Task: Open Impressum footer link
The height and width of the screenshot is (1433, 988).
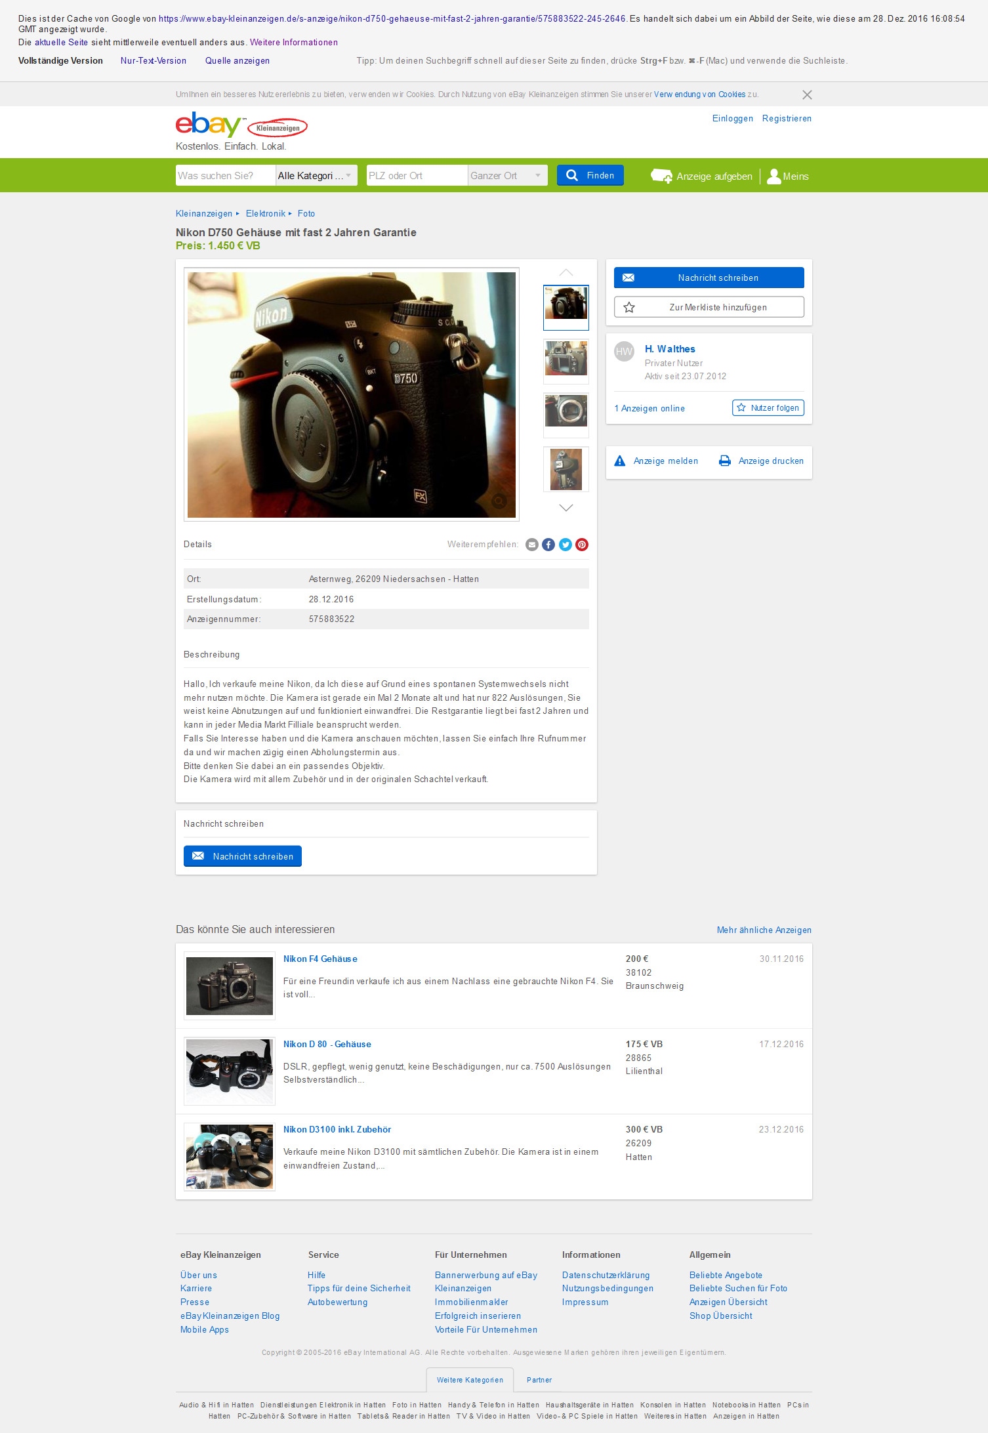Action: 585,1302
